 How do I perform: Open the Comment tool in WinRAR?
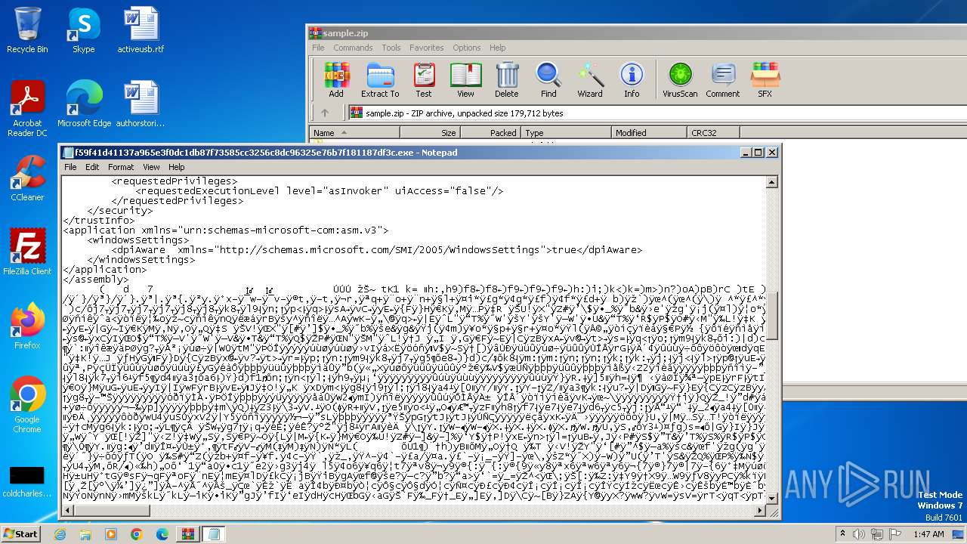pyautogui.click(x=723, y=80)
